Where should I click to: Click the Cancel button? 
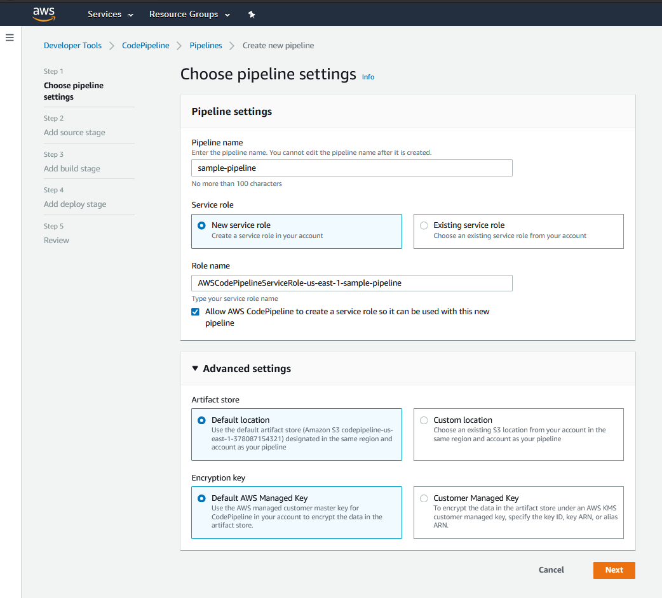(551, 570)
